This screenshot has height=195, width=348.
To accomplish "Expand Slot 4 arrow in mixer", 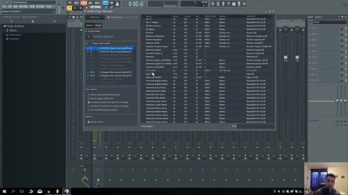I will 310,45.
